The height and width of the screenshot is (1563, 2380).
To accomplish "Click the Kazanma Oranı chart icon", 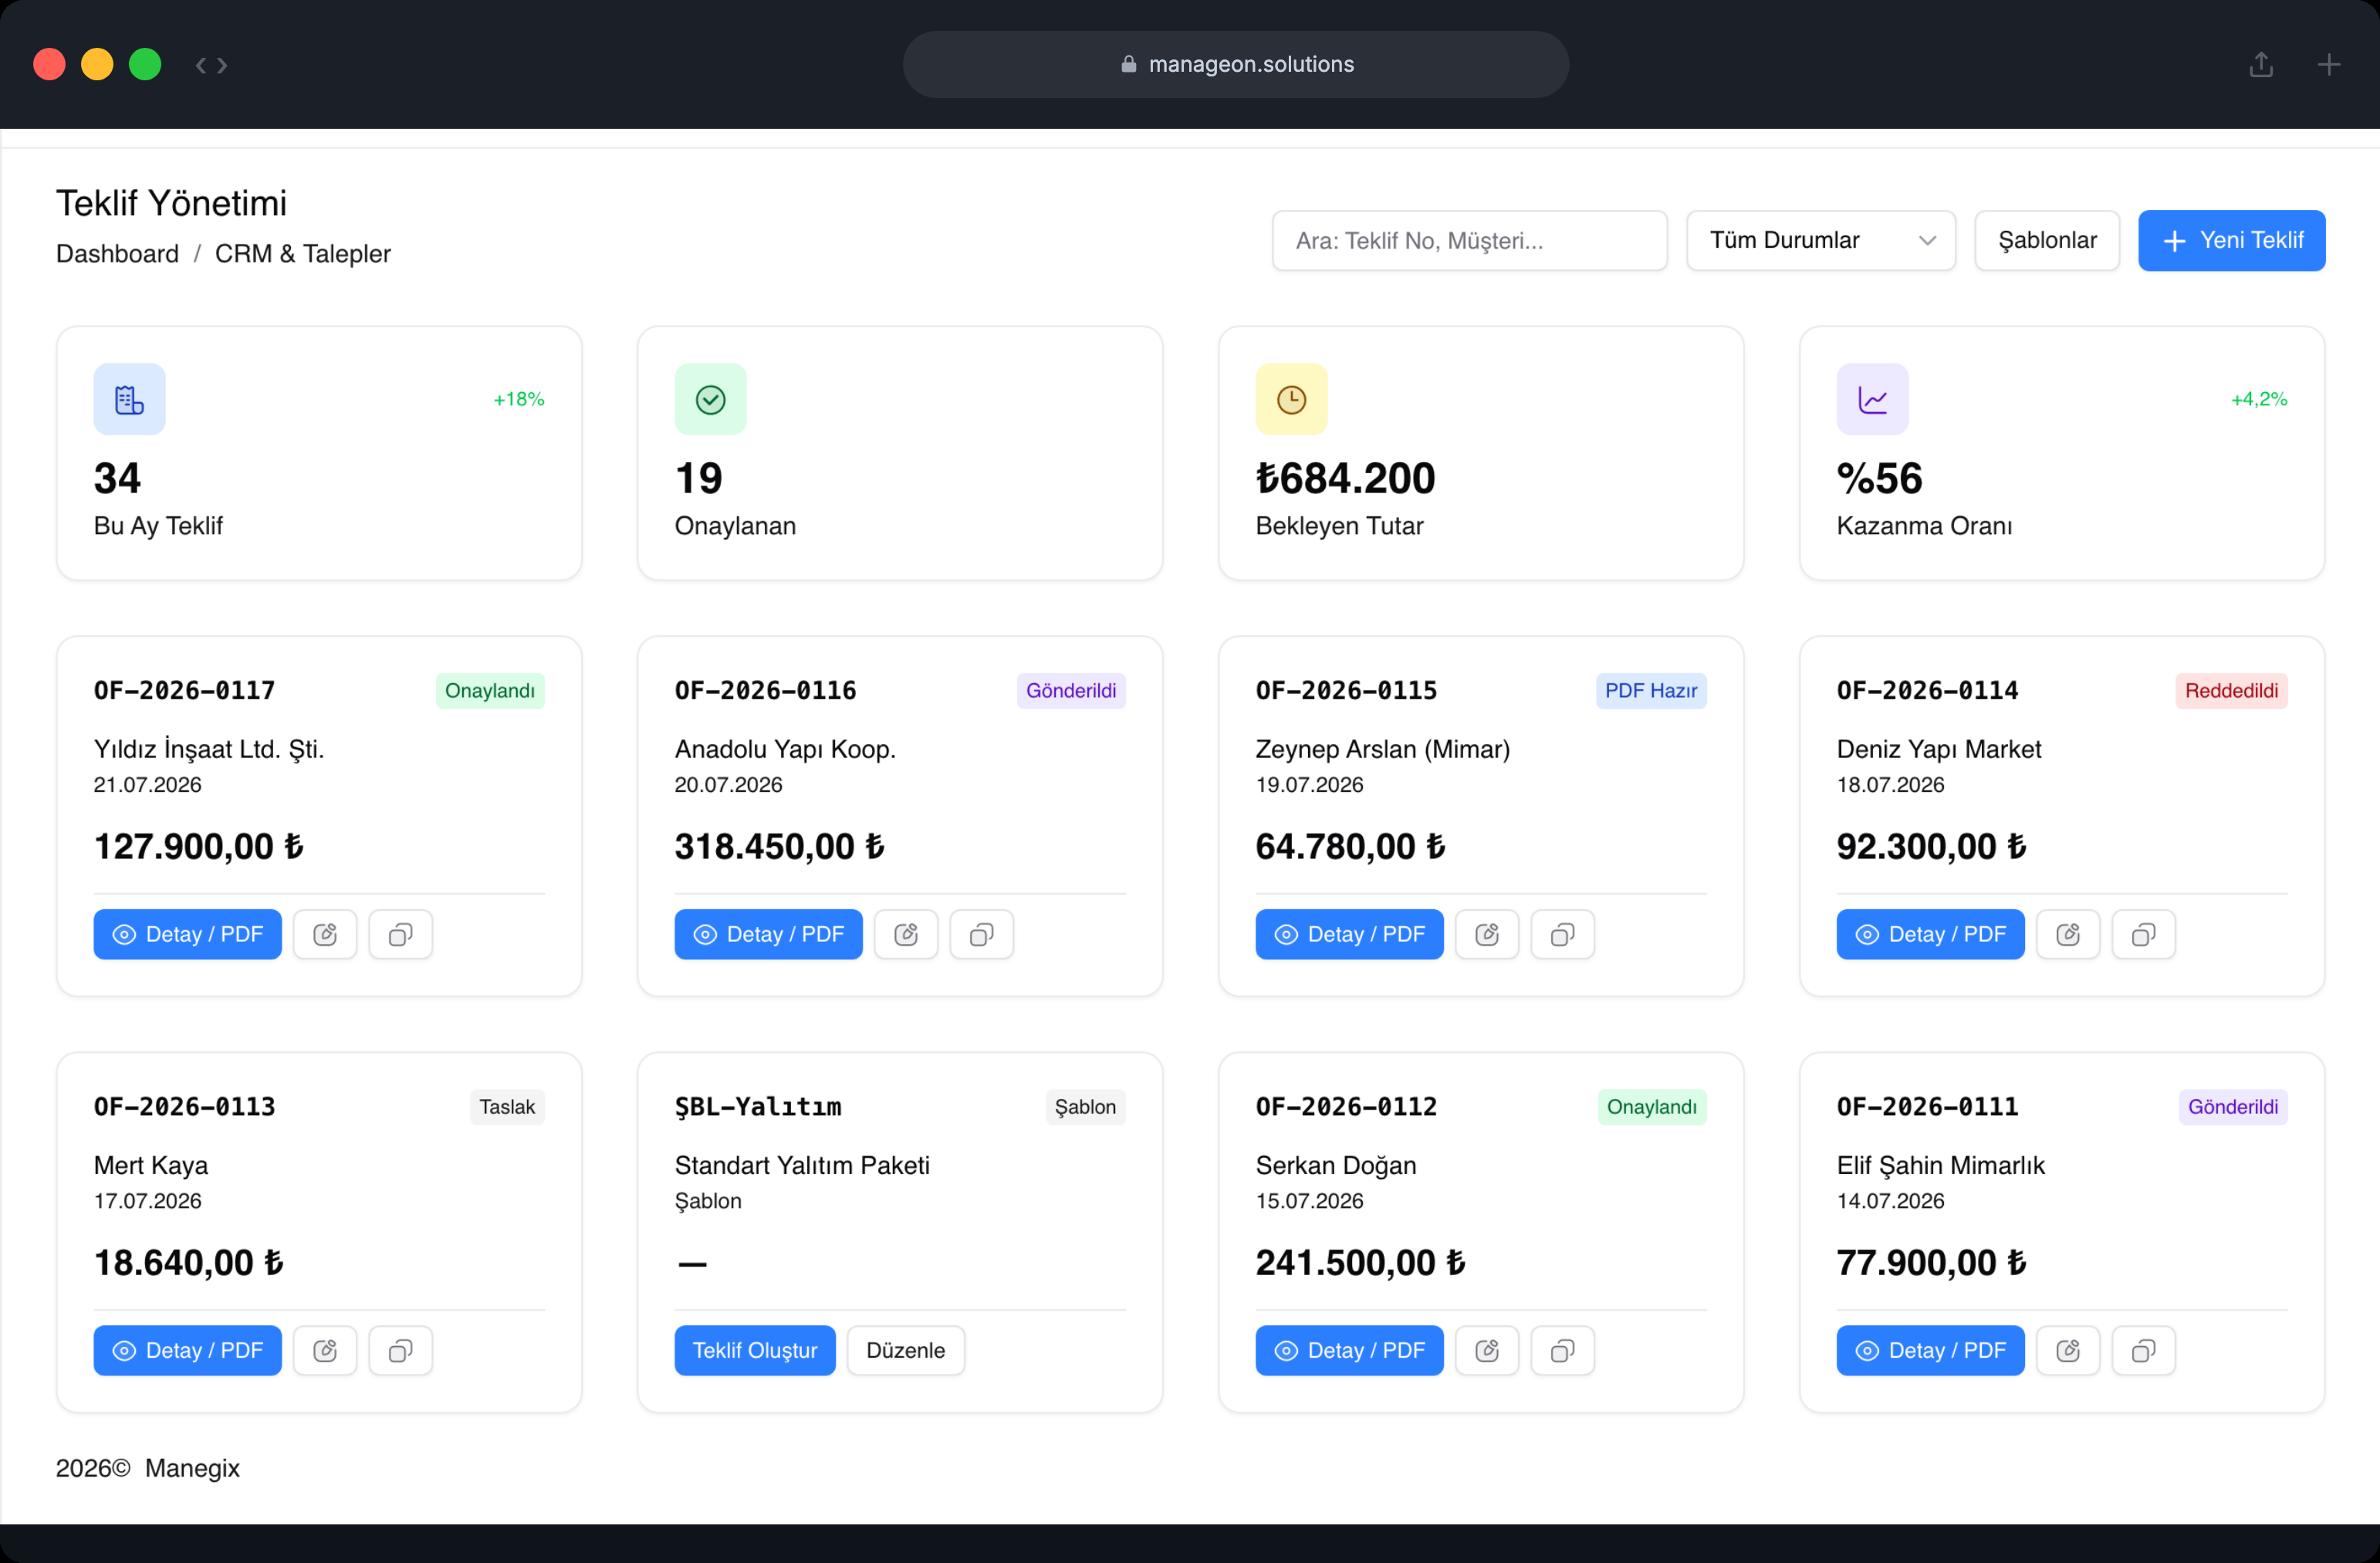I will tap(1872, 399).
